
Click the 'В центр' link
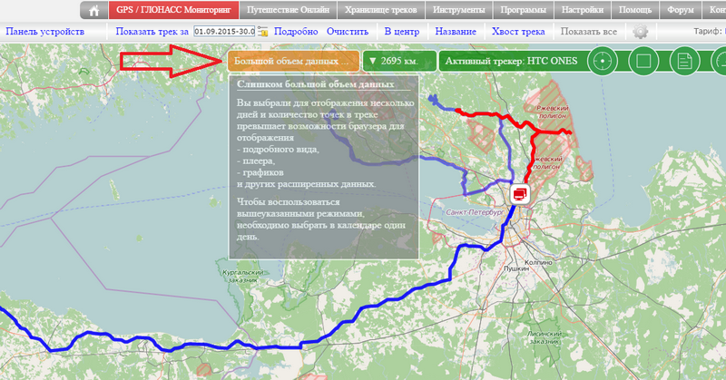coord(404,32)
